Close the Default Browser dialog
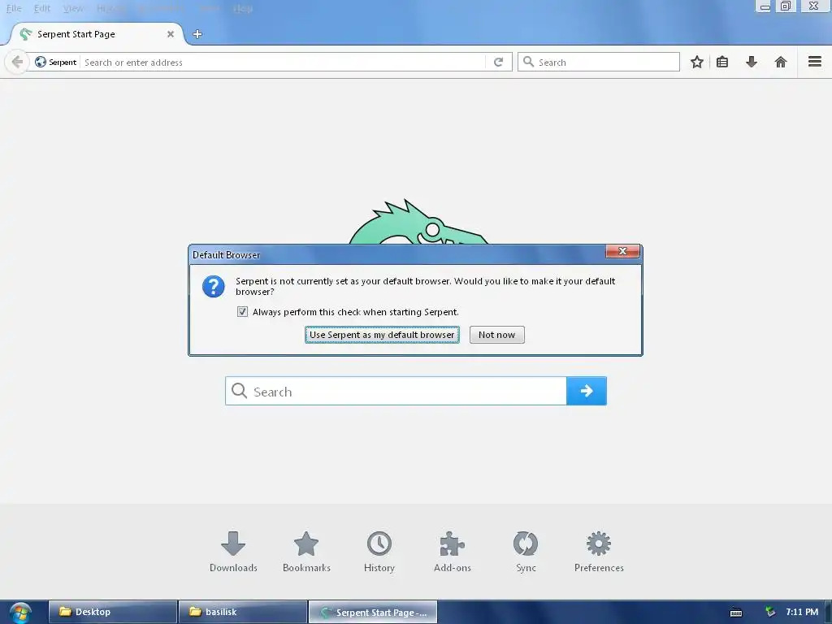 click(622, 251)
